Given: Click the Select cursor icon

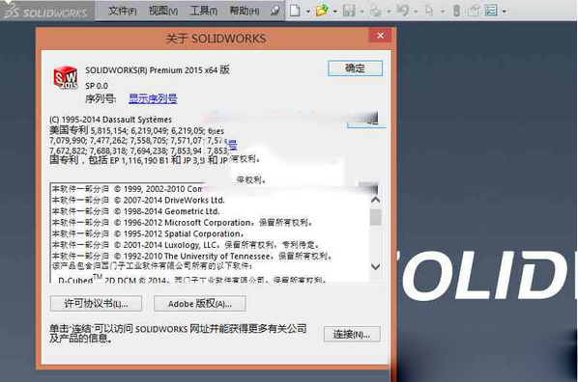Looking at the screenshot, I should (x=429, y=11).
